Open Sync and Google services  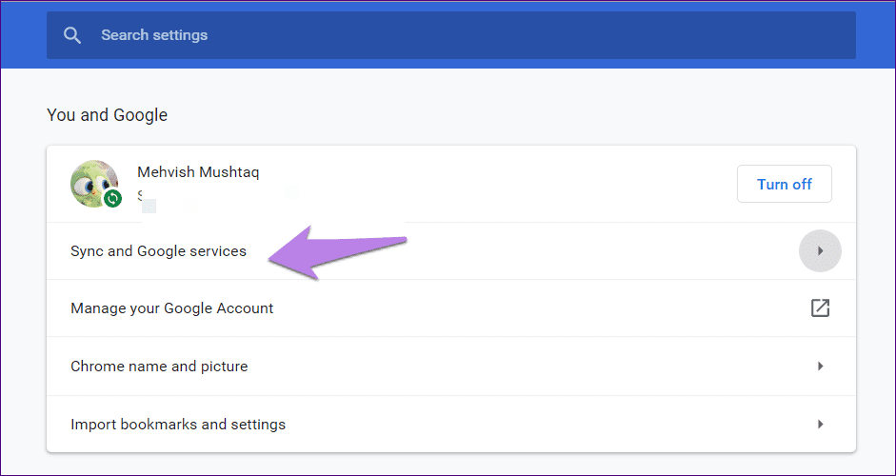point(451,251)
